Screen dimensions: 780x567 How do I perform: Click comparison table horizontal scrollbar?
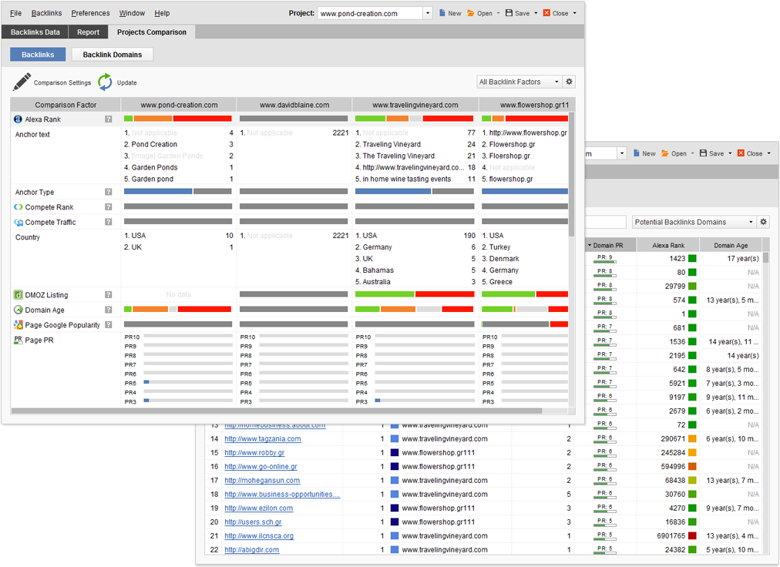click(276, 411)
